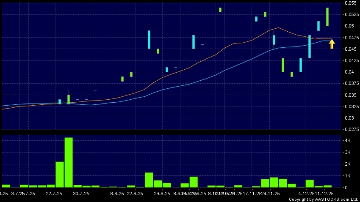Select the 4K volume axis label
The width and height of the screenshot is (360, 202).
point(347,140)
